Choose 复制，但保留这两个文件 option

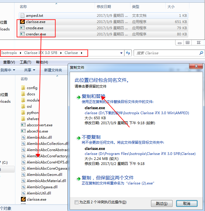[108, 178]
